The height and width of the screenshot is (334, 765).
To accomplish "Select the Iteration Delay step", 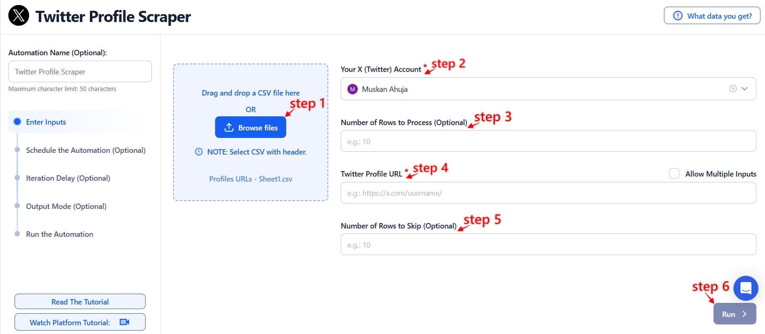I will tap(68, 178).
